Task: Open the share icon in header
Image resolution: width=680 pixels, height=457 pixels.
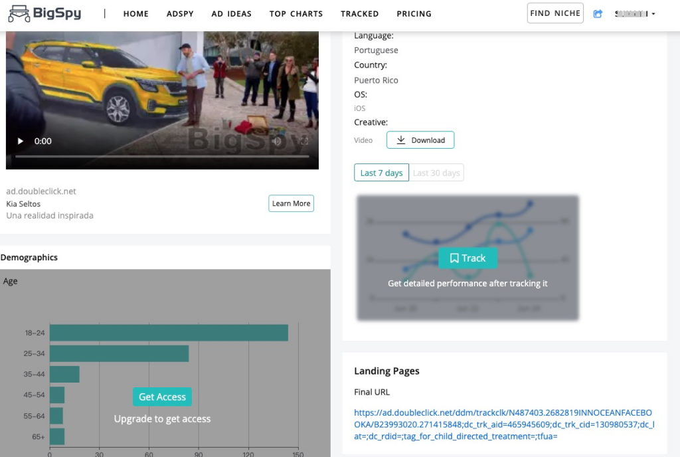Action: [598, 14]
